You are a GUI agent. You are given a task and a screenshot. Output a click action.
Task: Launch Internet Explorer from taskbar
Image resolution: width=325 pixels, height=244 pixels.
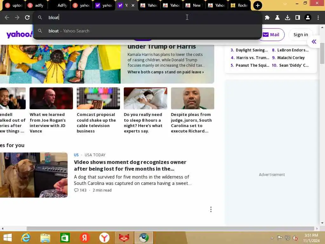coord(26,238)
